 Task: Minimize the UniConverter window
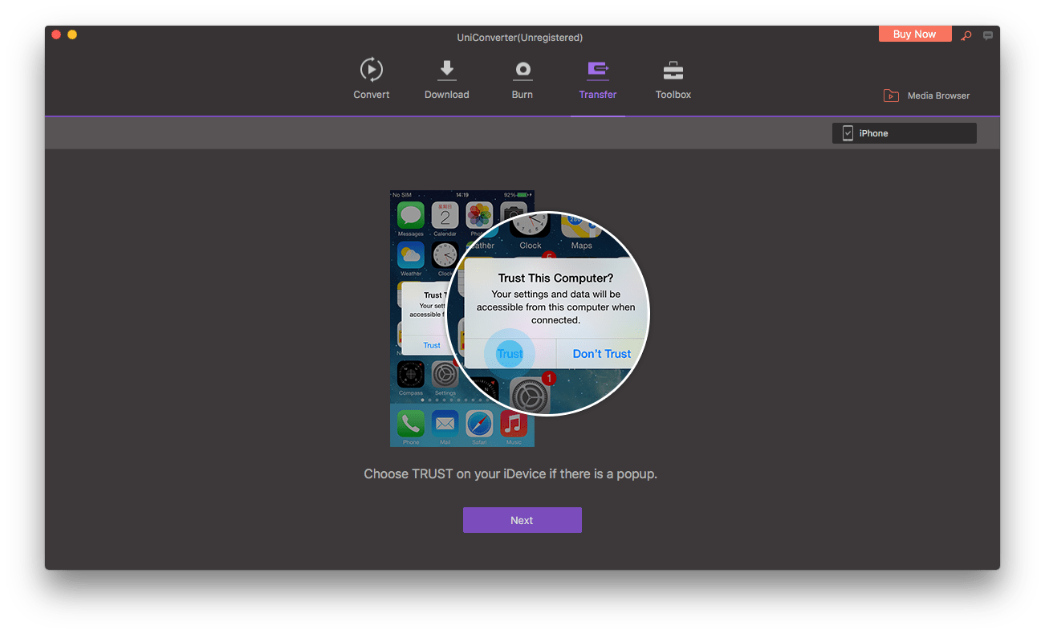(x=72, y=35)
